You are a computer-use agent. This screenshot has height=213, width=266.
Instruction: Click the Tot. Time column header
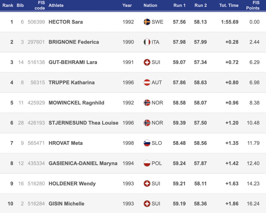tap(229, 5)
